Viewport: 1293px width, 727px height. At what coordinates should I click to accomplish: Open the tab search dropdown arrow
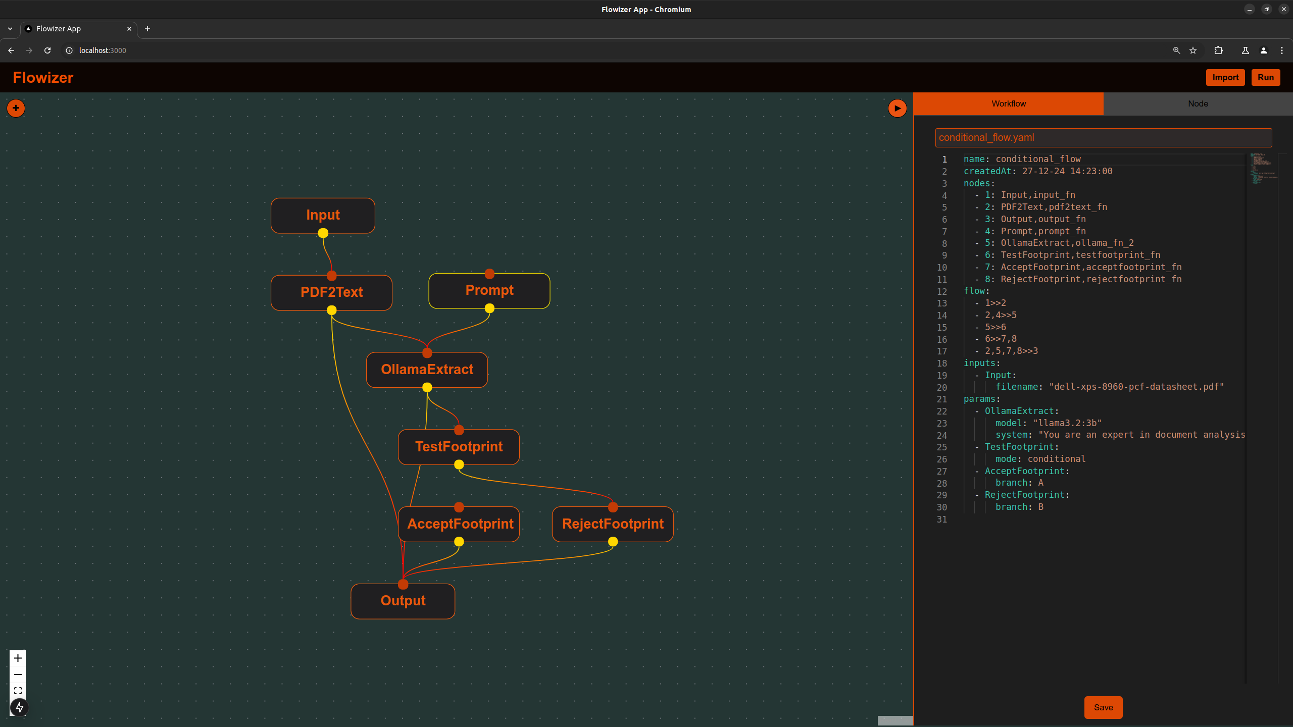(10, 29)
